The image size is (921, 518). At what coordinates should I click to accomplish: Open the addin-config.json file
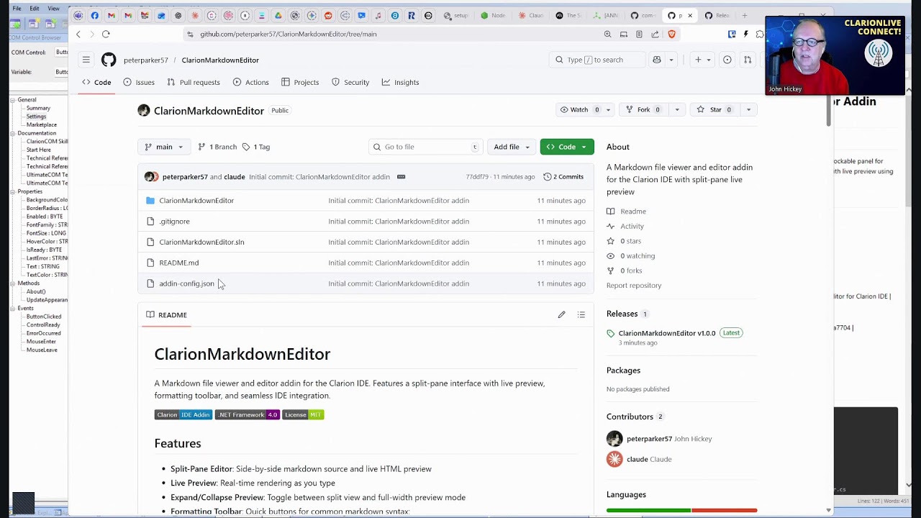pyautogui.click(x=186, y=283)
